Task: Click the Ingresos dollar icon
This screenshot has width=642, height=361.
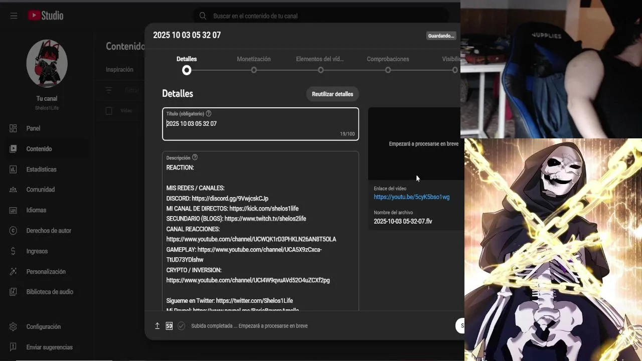Action: 13,251
